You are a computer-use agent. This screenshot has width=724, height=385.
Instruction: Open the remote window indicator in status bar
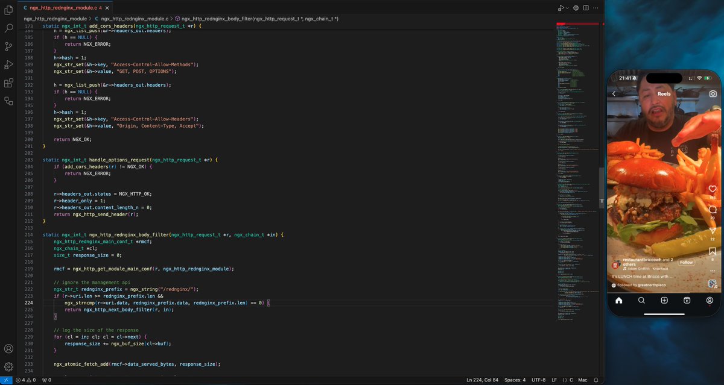[6, 380]
